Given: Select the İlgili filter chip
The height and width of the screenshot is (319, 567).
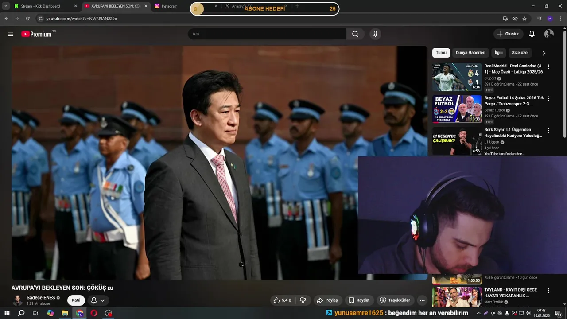Looking at the screenshot, I should tap(499, 53).
